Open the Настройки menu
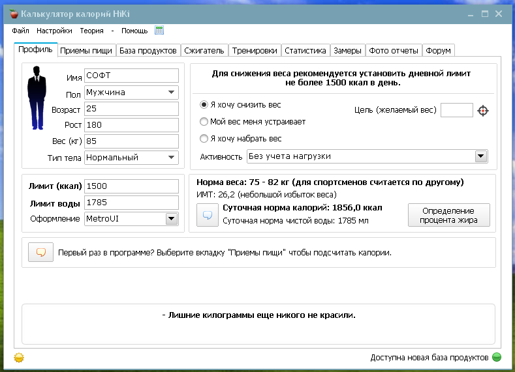515x372 pixels. [54, 31]
